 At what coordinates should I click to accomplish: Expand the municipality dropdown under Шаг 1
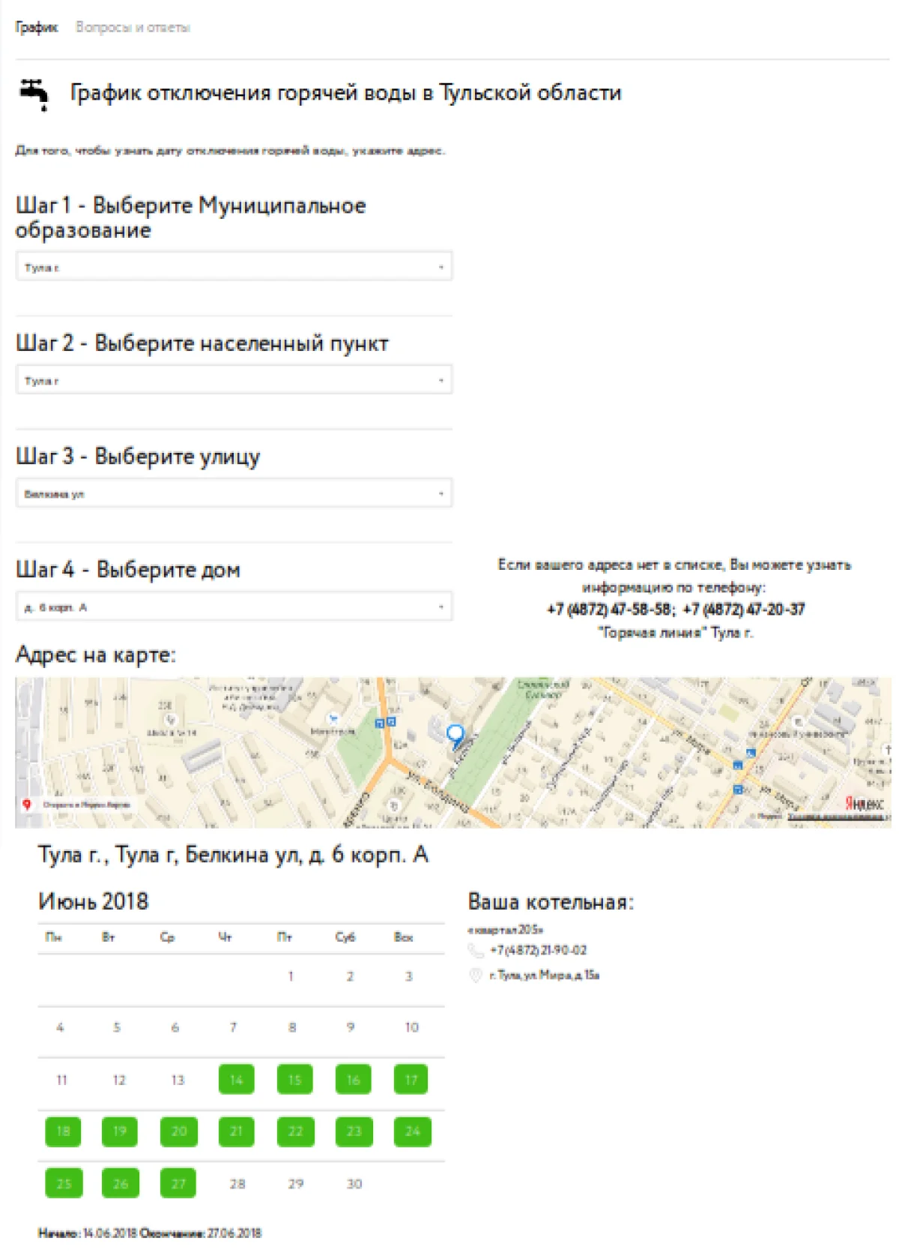[x=234, y=267]
